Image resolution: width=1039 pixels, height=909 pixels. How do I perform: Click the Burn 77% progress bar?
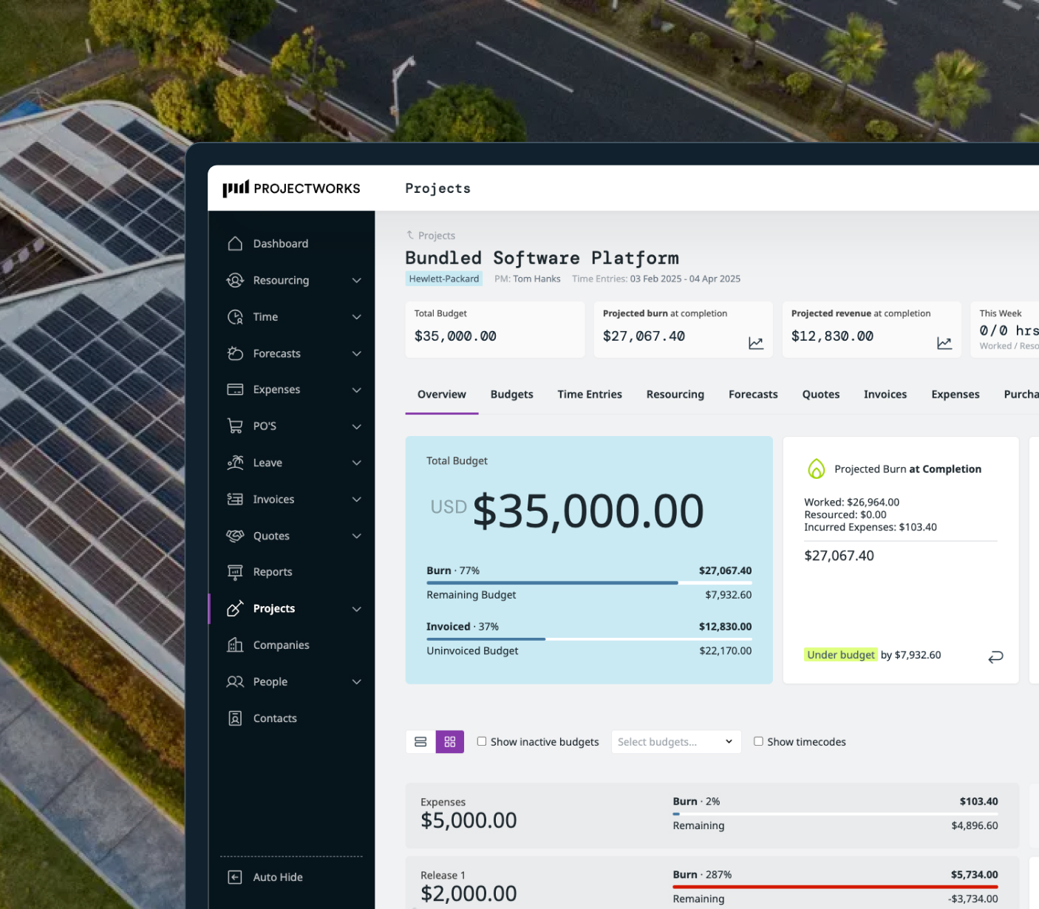[589, 583]
